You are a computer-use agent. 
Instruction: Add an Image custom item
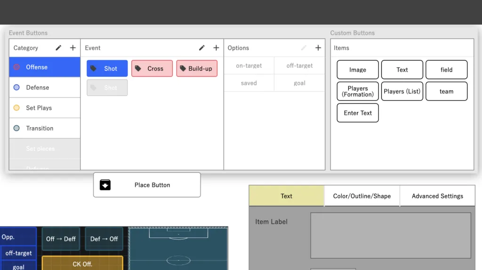coord(358,70)
